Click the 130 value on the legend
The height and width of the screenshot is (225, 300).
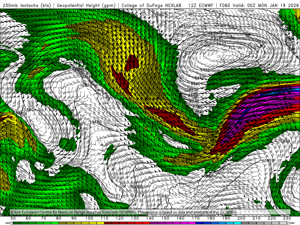135,218
